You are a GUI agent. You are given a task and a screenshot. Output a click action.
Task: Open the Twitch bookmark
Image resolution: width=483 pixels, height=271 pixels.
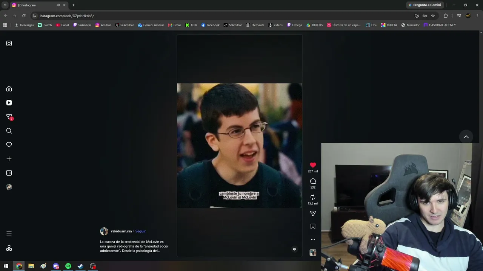click(45, 25)
